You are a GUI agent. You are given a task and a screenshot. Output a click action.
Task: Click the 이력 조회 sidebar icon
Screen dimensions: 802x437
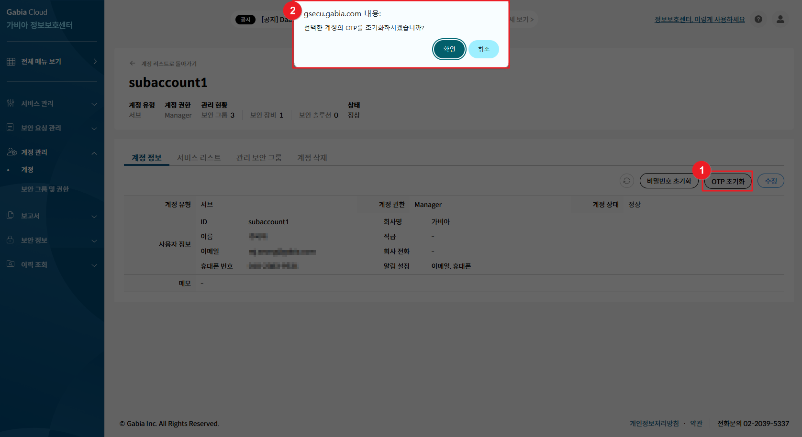pos(11,264)
